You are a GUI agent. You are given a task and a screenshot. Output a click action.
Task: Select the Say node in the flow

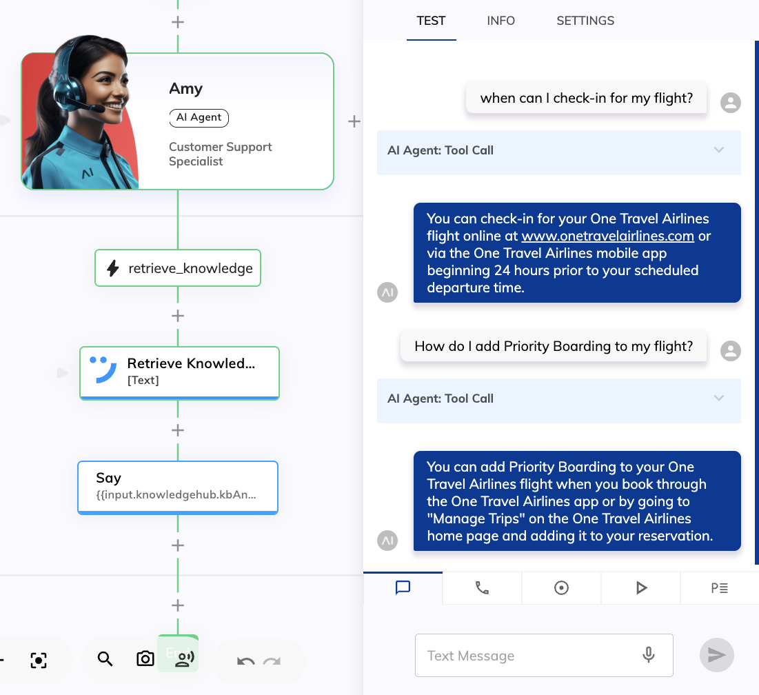178,487
